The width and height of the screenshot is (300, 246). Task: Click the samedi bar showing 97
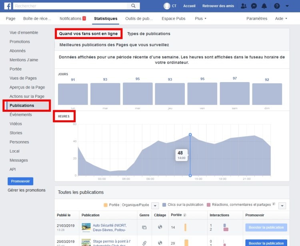pos(234,93)
